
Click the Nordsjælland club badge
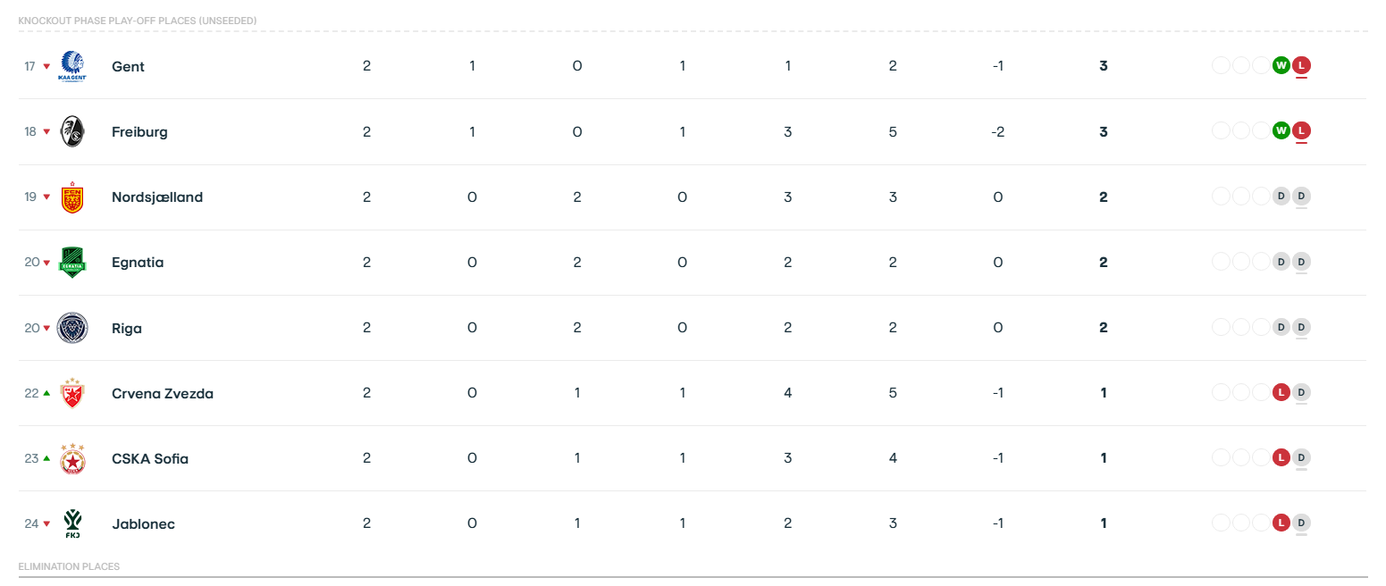72,197
